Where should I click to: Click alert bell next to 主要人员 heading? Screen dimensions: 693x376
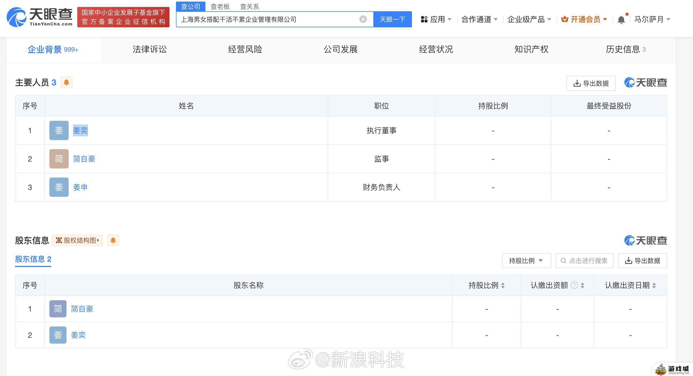tap(67, 82)
